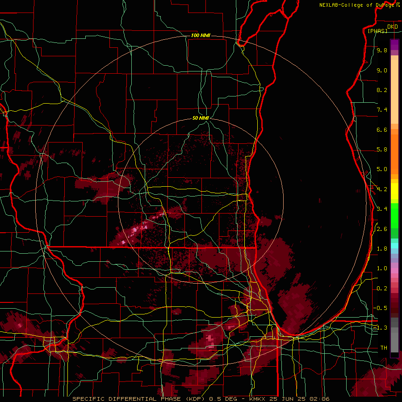402x402 pixels.
Task: Click the cyan segment of the color bar
Action: pos(394,246)
